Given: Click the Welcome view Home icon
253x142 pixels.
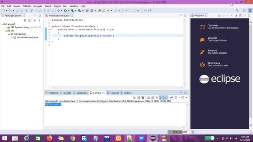Looking at the screenshot, I should click(x=219, y=16).
